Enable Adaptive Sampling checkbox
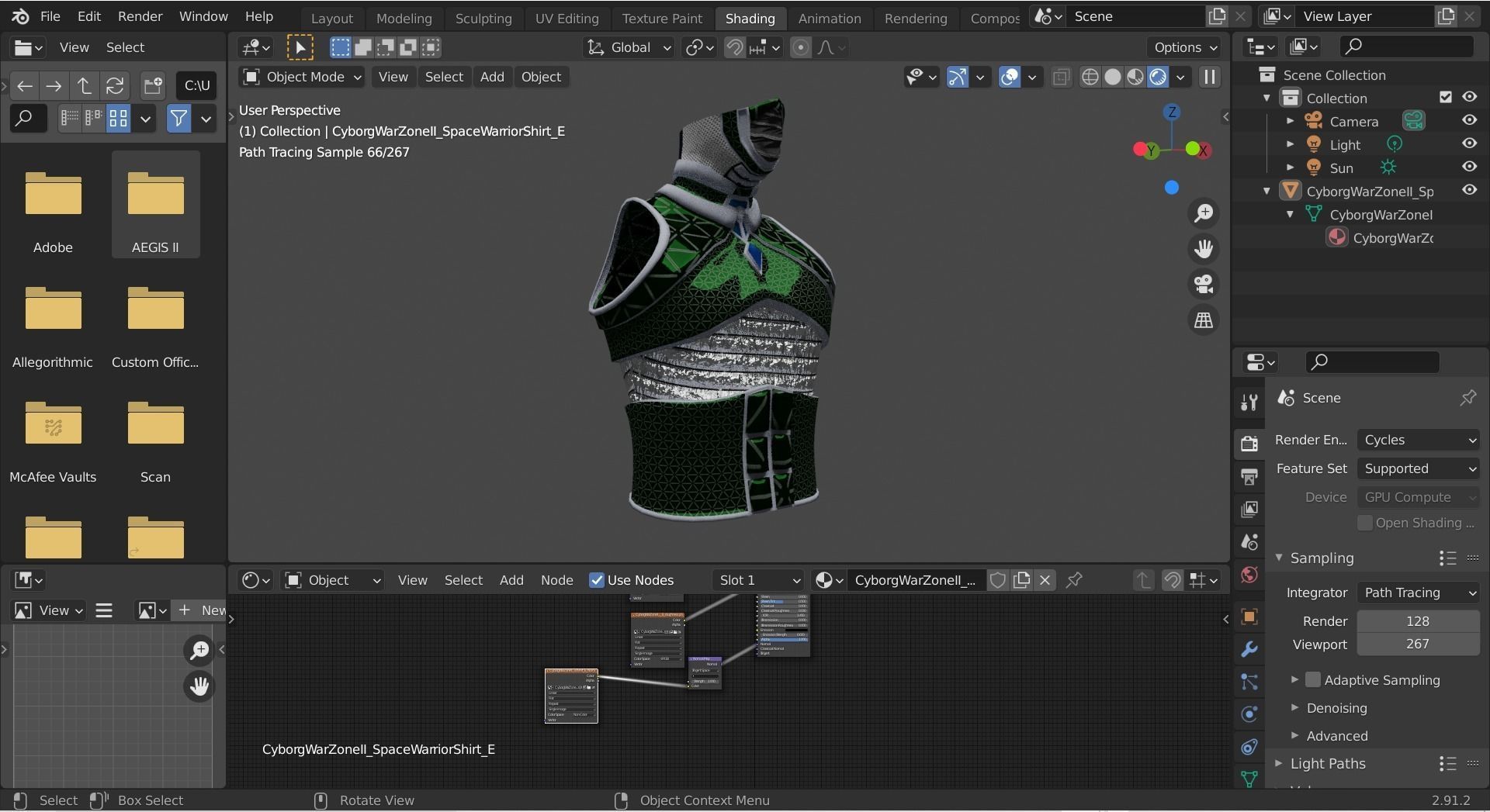 click(1312, 679)
